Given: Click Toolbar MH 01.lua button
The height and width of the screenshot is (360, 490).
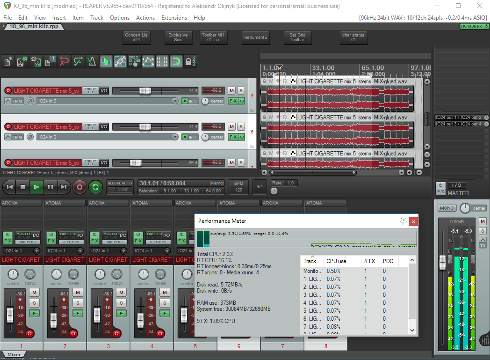Looking at the screenshot, I should coord(213,37).
